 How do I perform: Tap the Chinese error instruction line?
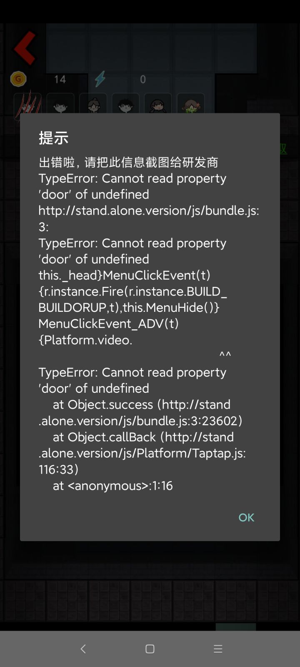pos(128,162)
